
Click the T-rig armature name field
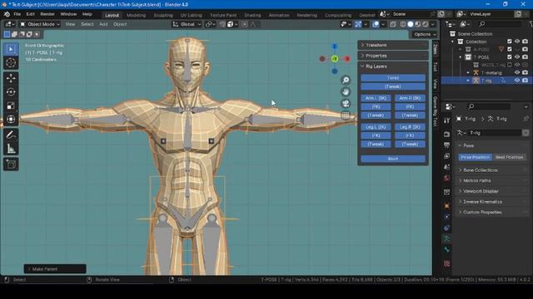point(494,133)
